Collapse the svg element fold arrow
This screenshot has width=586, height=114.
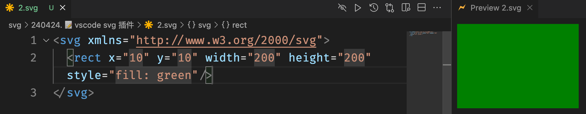pos(46,40)
